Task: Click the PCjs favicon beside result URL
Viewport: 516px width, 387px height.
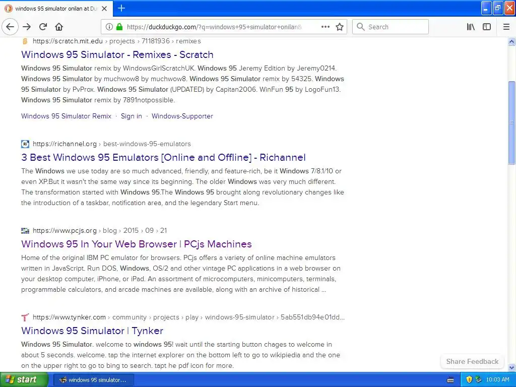Action: 25,230
